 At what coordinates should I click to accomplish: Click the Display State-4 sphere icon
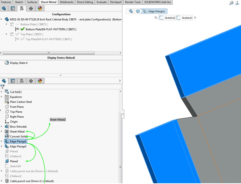point(7,63)
